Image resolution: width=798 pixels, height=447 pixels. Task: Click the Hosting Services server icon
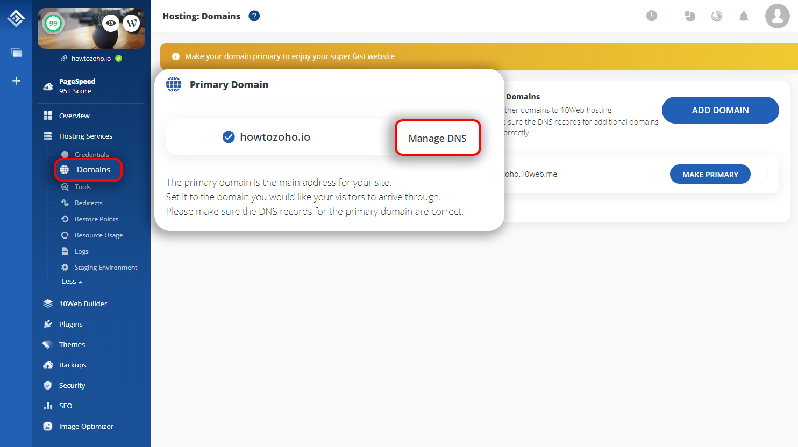point(48,136)
